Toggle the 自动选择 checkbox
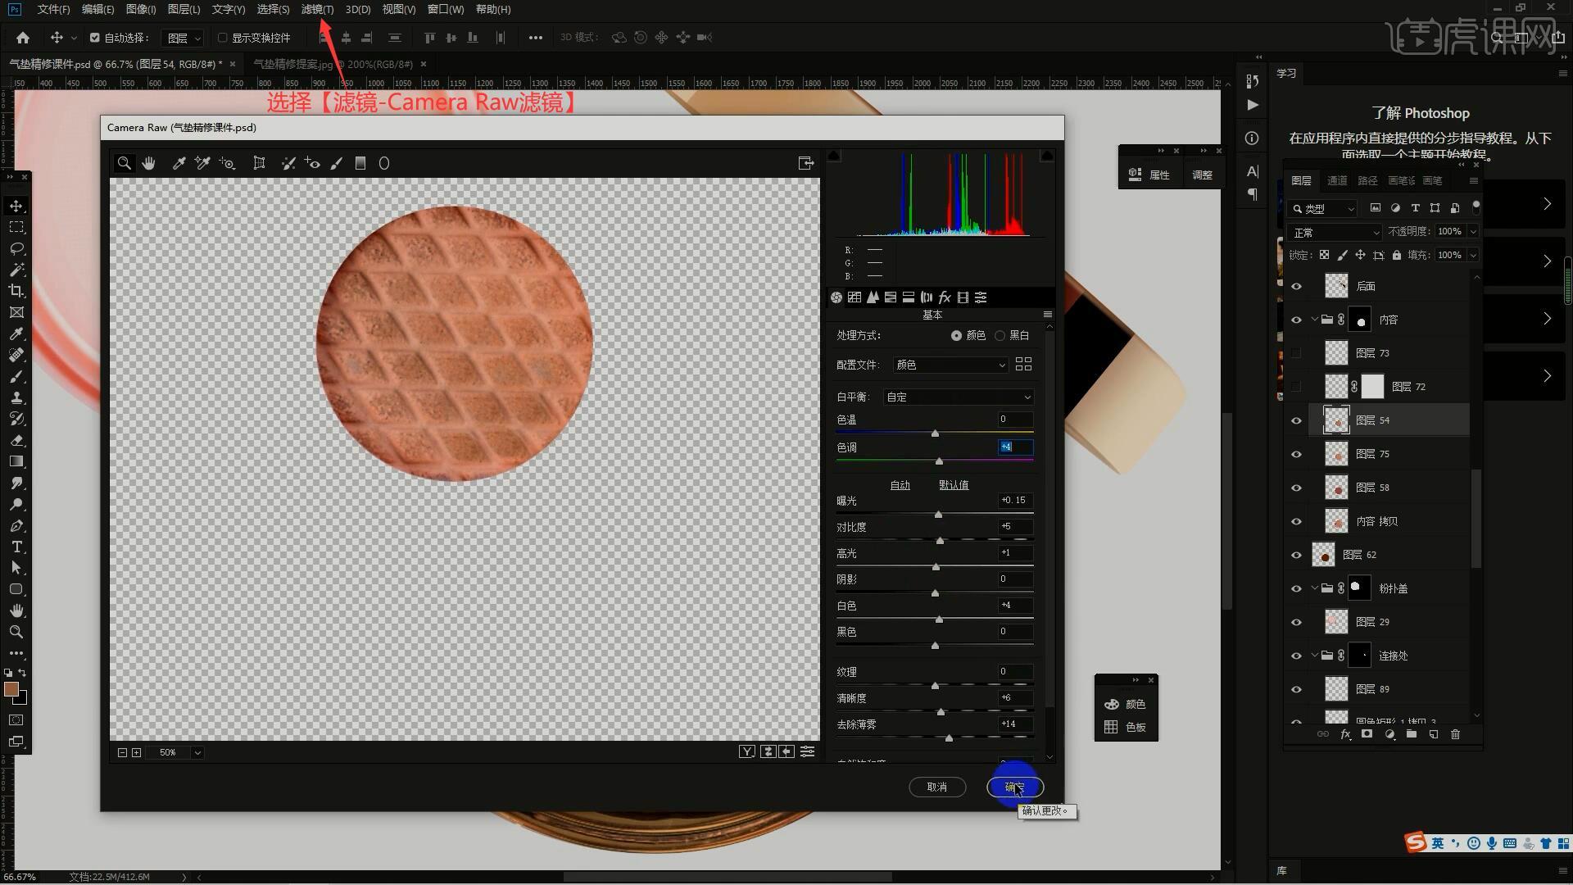The width and height of the screenshot is (1573, 885). (94, 38)
